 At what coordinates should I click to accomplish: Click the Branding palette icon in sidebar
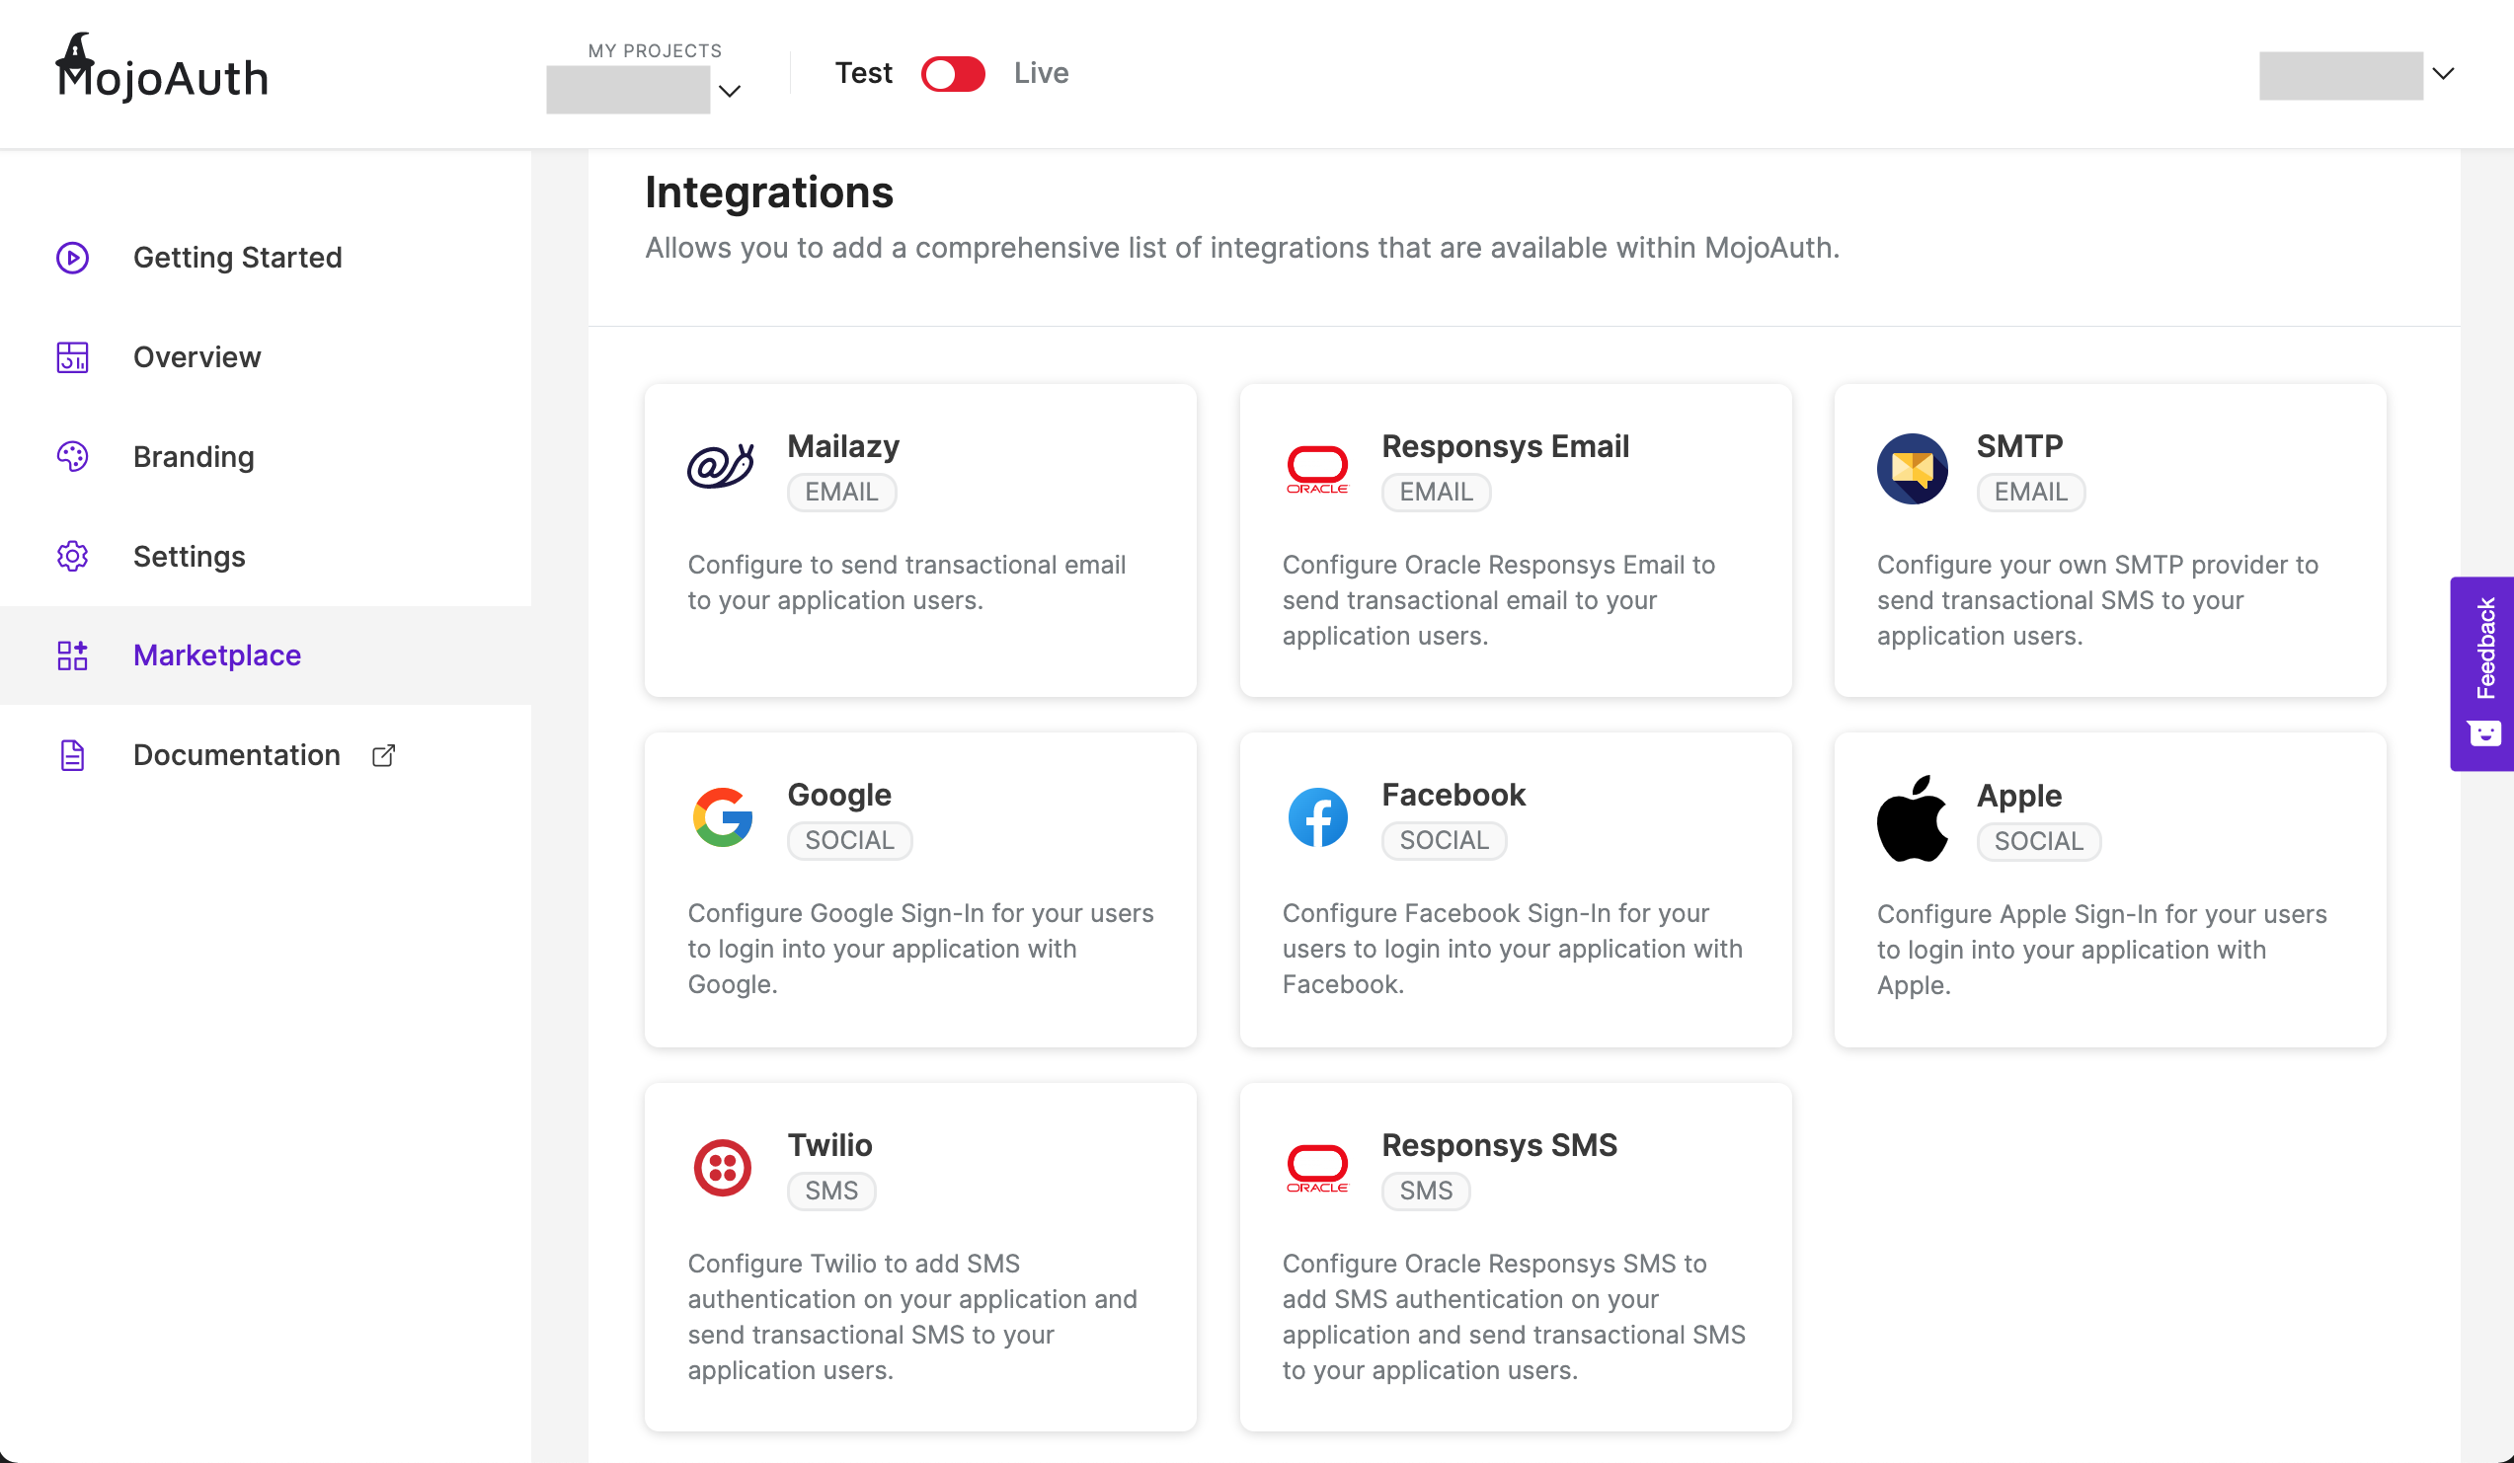click(x=72, y=457)
